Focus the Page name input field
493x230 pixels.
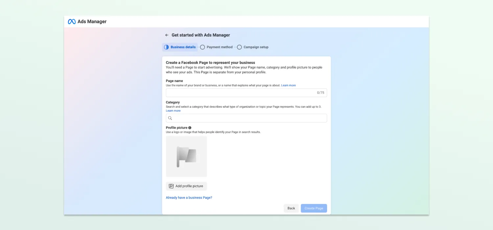(x=246, y=93)
